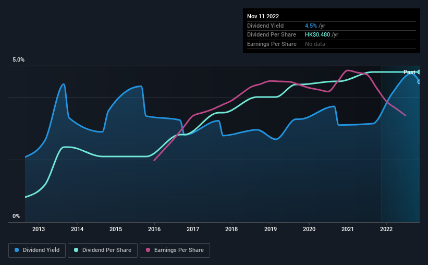Click the blue Dividend Yield end-point marker

[x=419, y=82]
